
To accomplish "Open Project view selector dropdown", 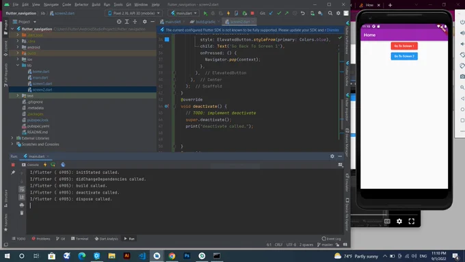I will 25,22.
